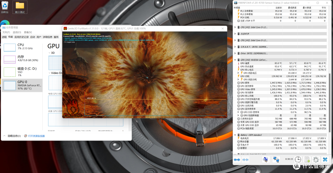This screenshot has height=173, width=333.
Task: Click chip icon of GPU [#0] NVIDIA group
Action: (x=239, y=60)
